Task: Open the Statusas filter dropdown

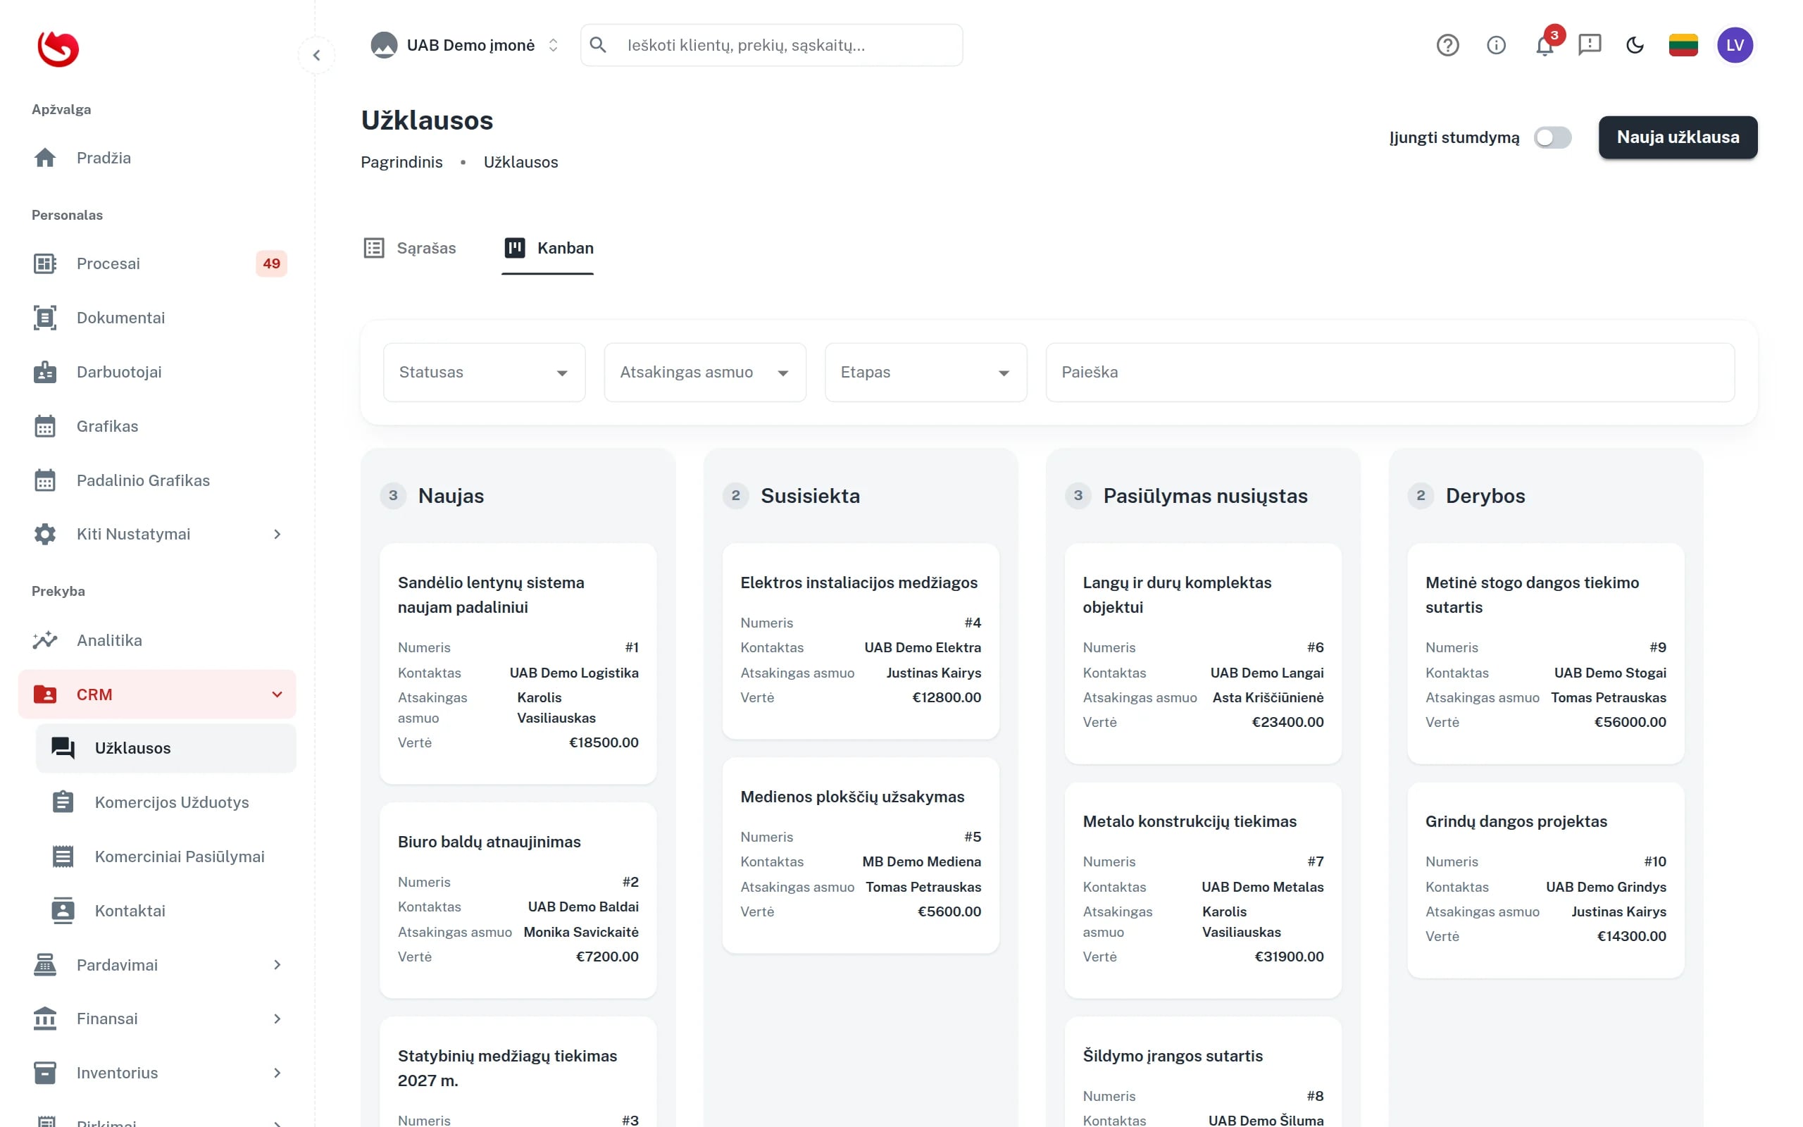Action: pyautogui.click(x=485, y=373)
